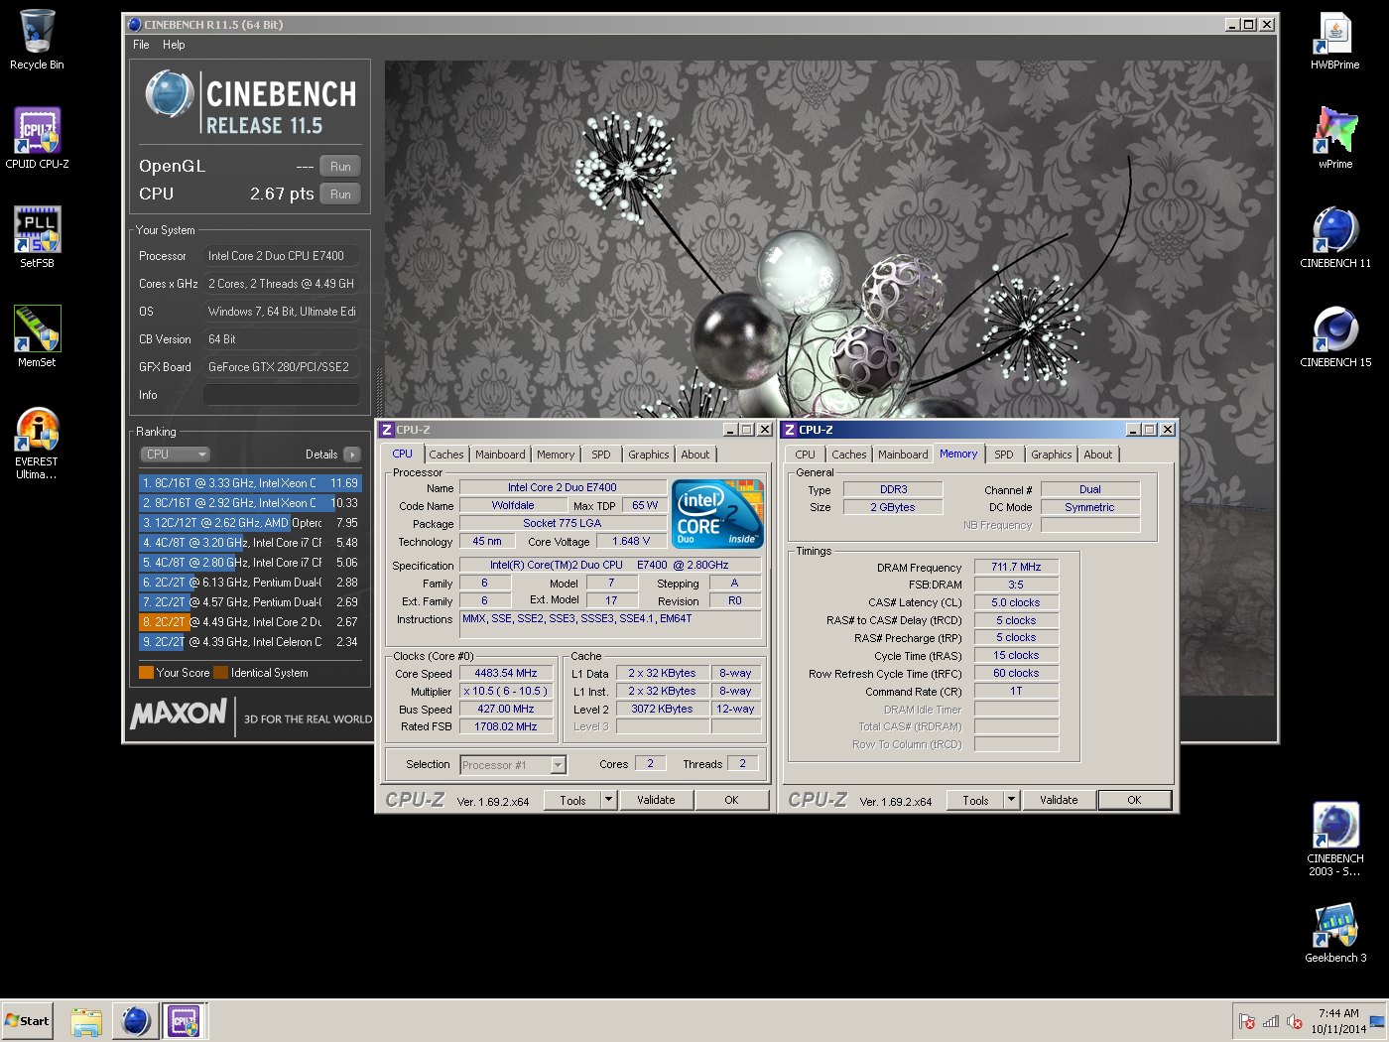Click OK in left CPU-Z window
Viewport: 1389px width, 1042px height.
point(731,801)
